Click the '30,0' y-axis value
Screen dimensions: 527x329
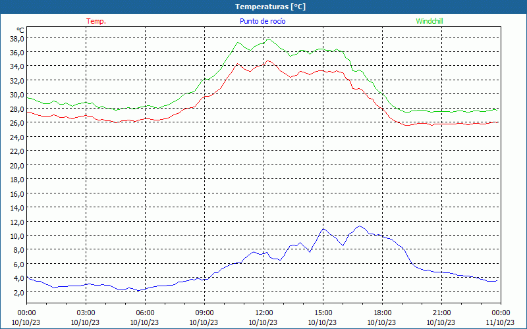[x=17, y=95]
